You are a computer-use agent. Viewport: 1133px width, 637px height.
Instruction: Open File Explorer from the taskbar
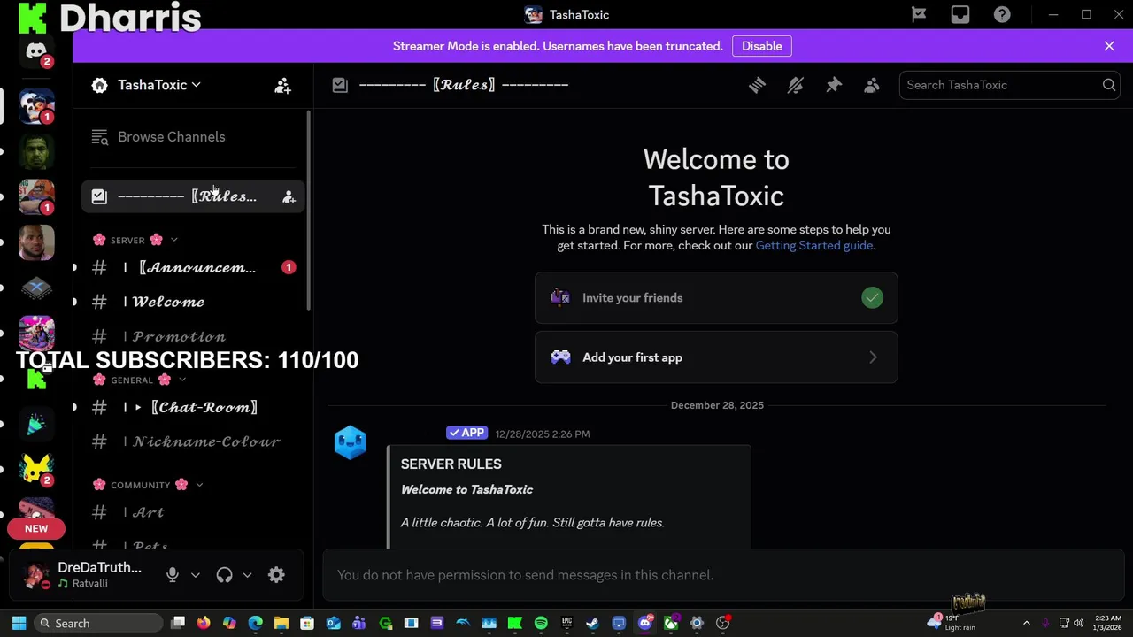281,623
